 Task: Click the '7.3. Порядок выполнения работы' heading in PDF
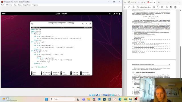click(144, 73)
